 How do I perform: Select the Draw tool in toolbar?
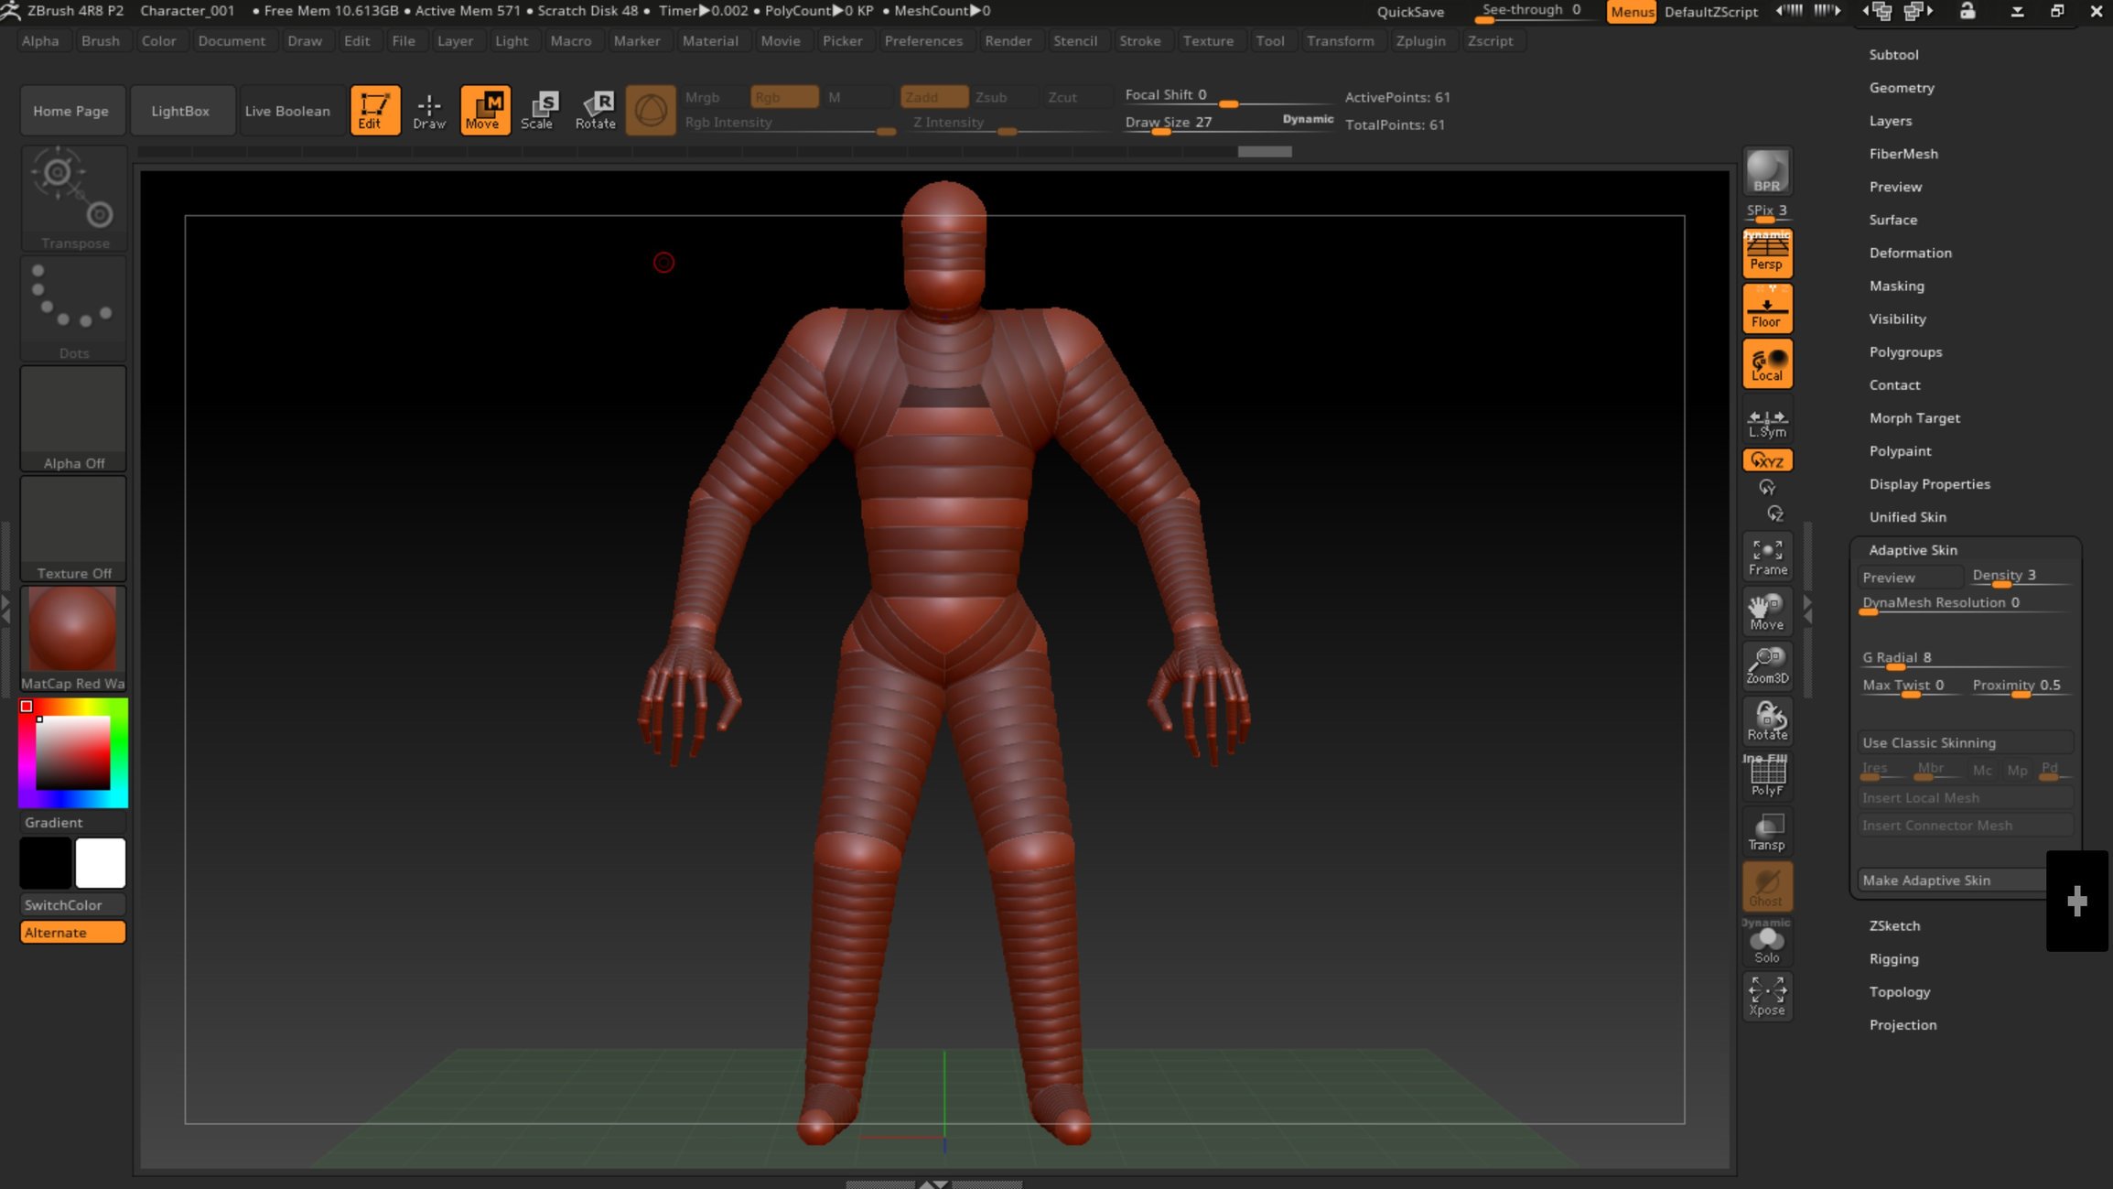click(428, 109)
